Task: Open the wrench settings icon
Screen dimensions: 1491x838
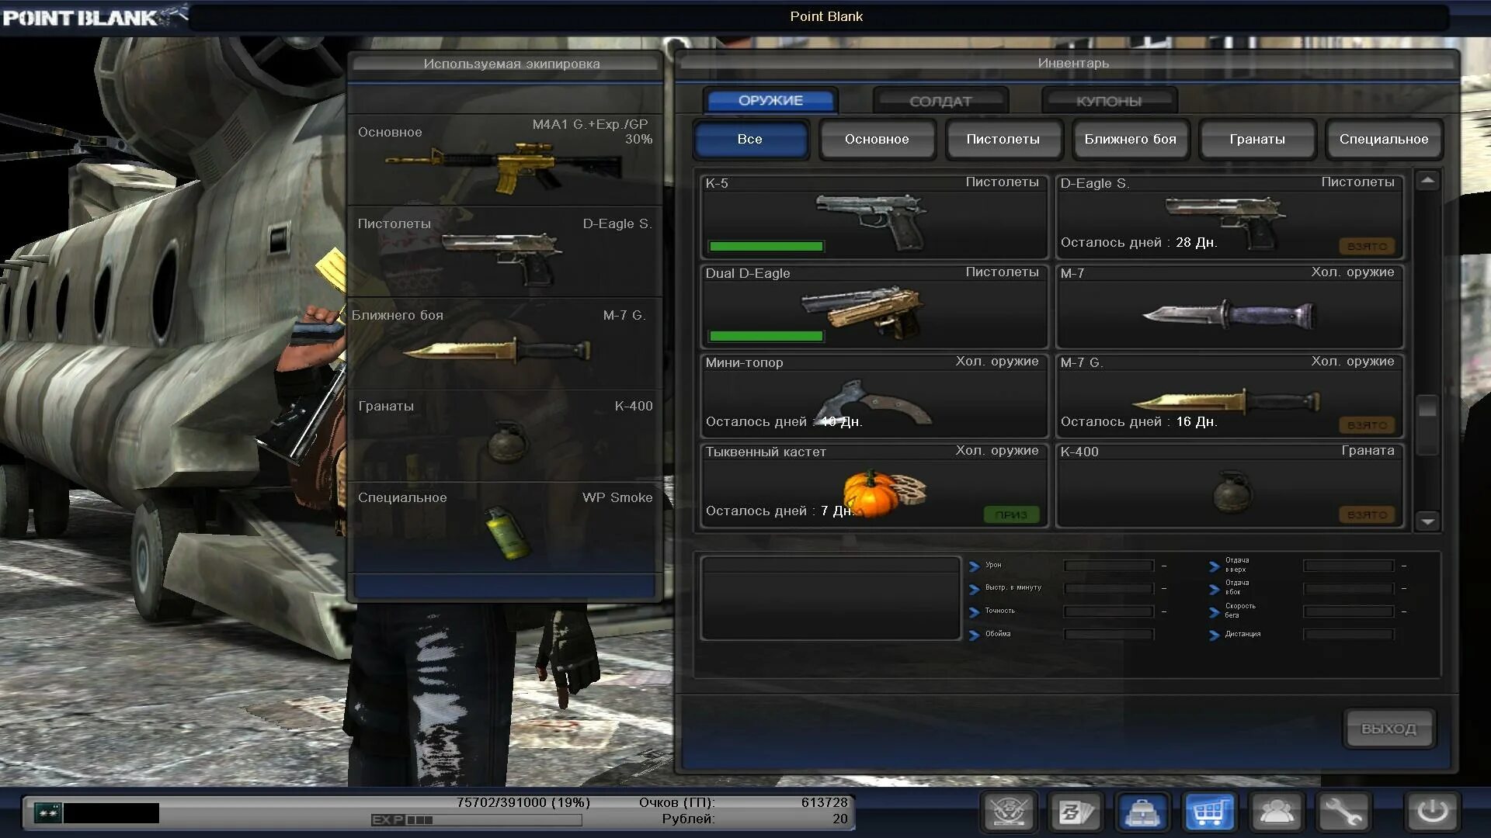Action: coord(1343,812)
